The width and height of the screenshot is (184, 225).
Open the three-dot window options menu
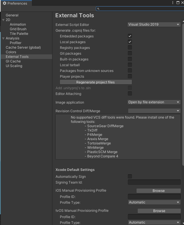point(173,3)
